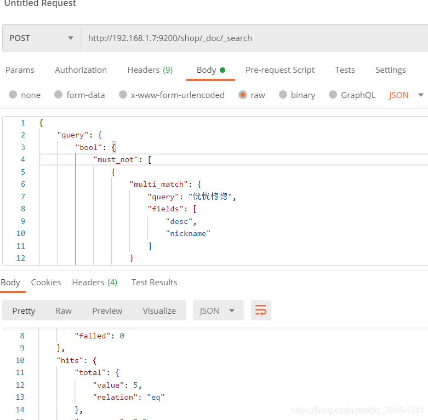The height and width of the screenshot is (420, 428).
Task: Open the POST method dropdown
Action: (41, 38)
